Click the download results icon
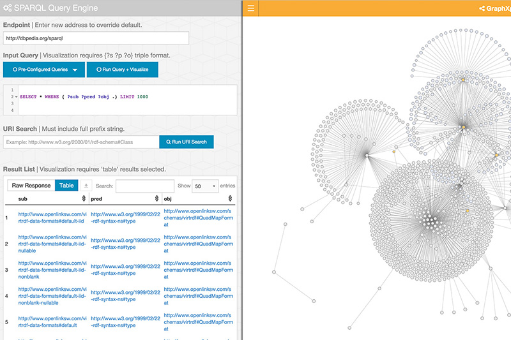 (87, 186)
